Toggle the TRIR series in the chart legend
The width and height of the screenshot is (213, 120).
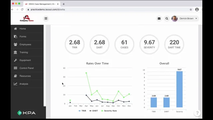point(82,111)
